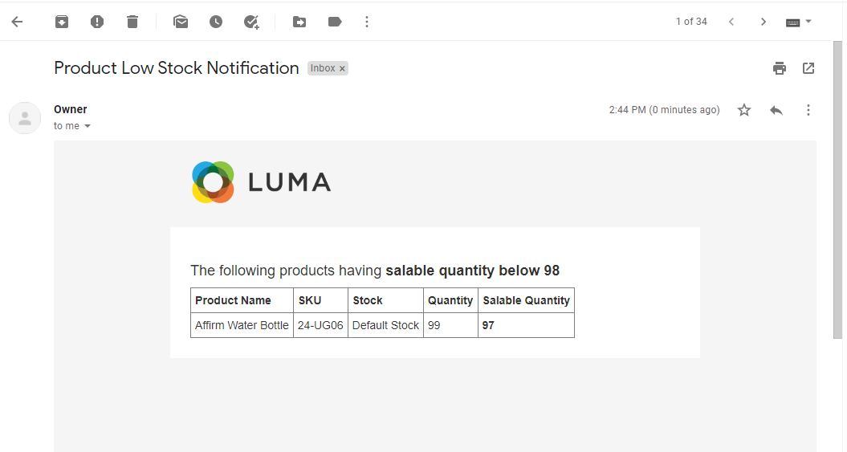The image size is (847, 452).
Task: Star this message from Owner
Action: [744, 110]
